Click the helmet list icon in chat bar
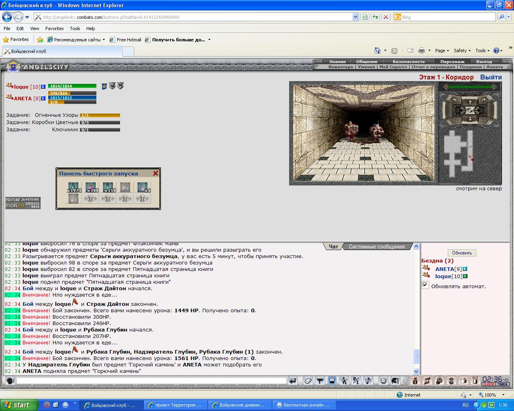This screenshot has width=514, height=411. coord(395,380)
